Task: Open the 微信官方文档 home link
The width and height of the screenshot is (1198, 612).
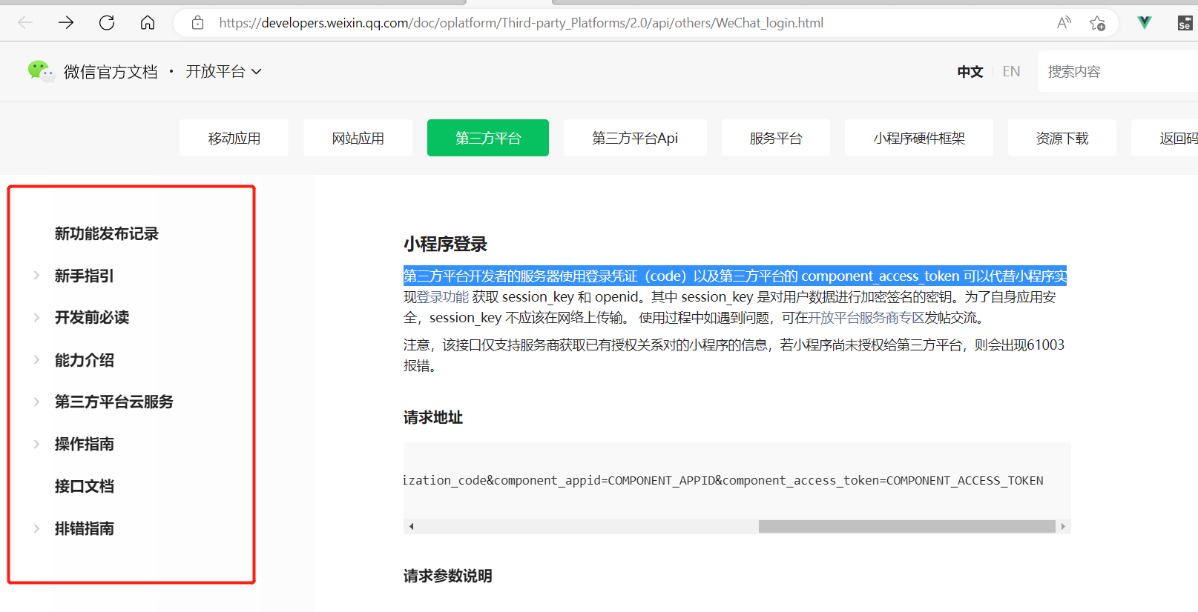Action: pyautogui.click(x=111, y=72)
